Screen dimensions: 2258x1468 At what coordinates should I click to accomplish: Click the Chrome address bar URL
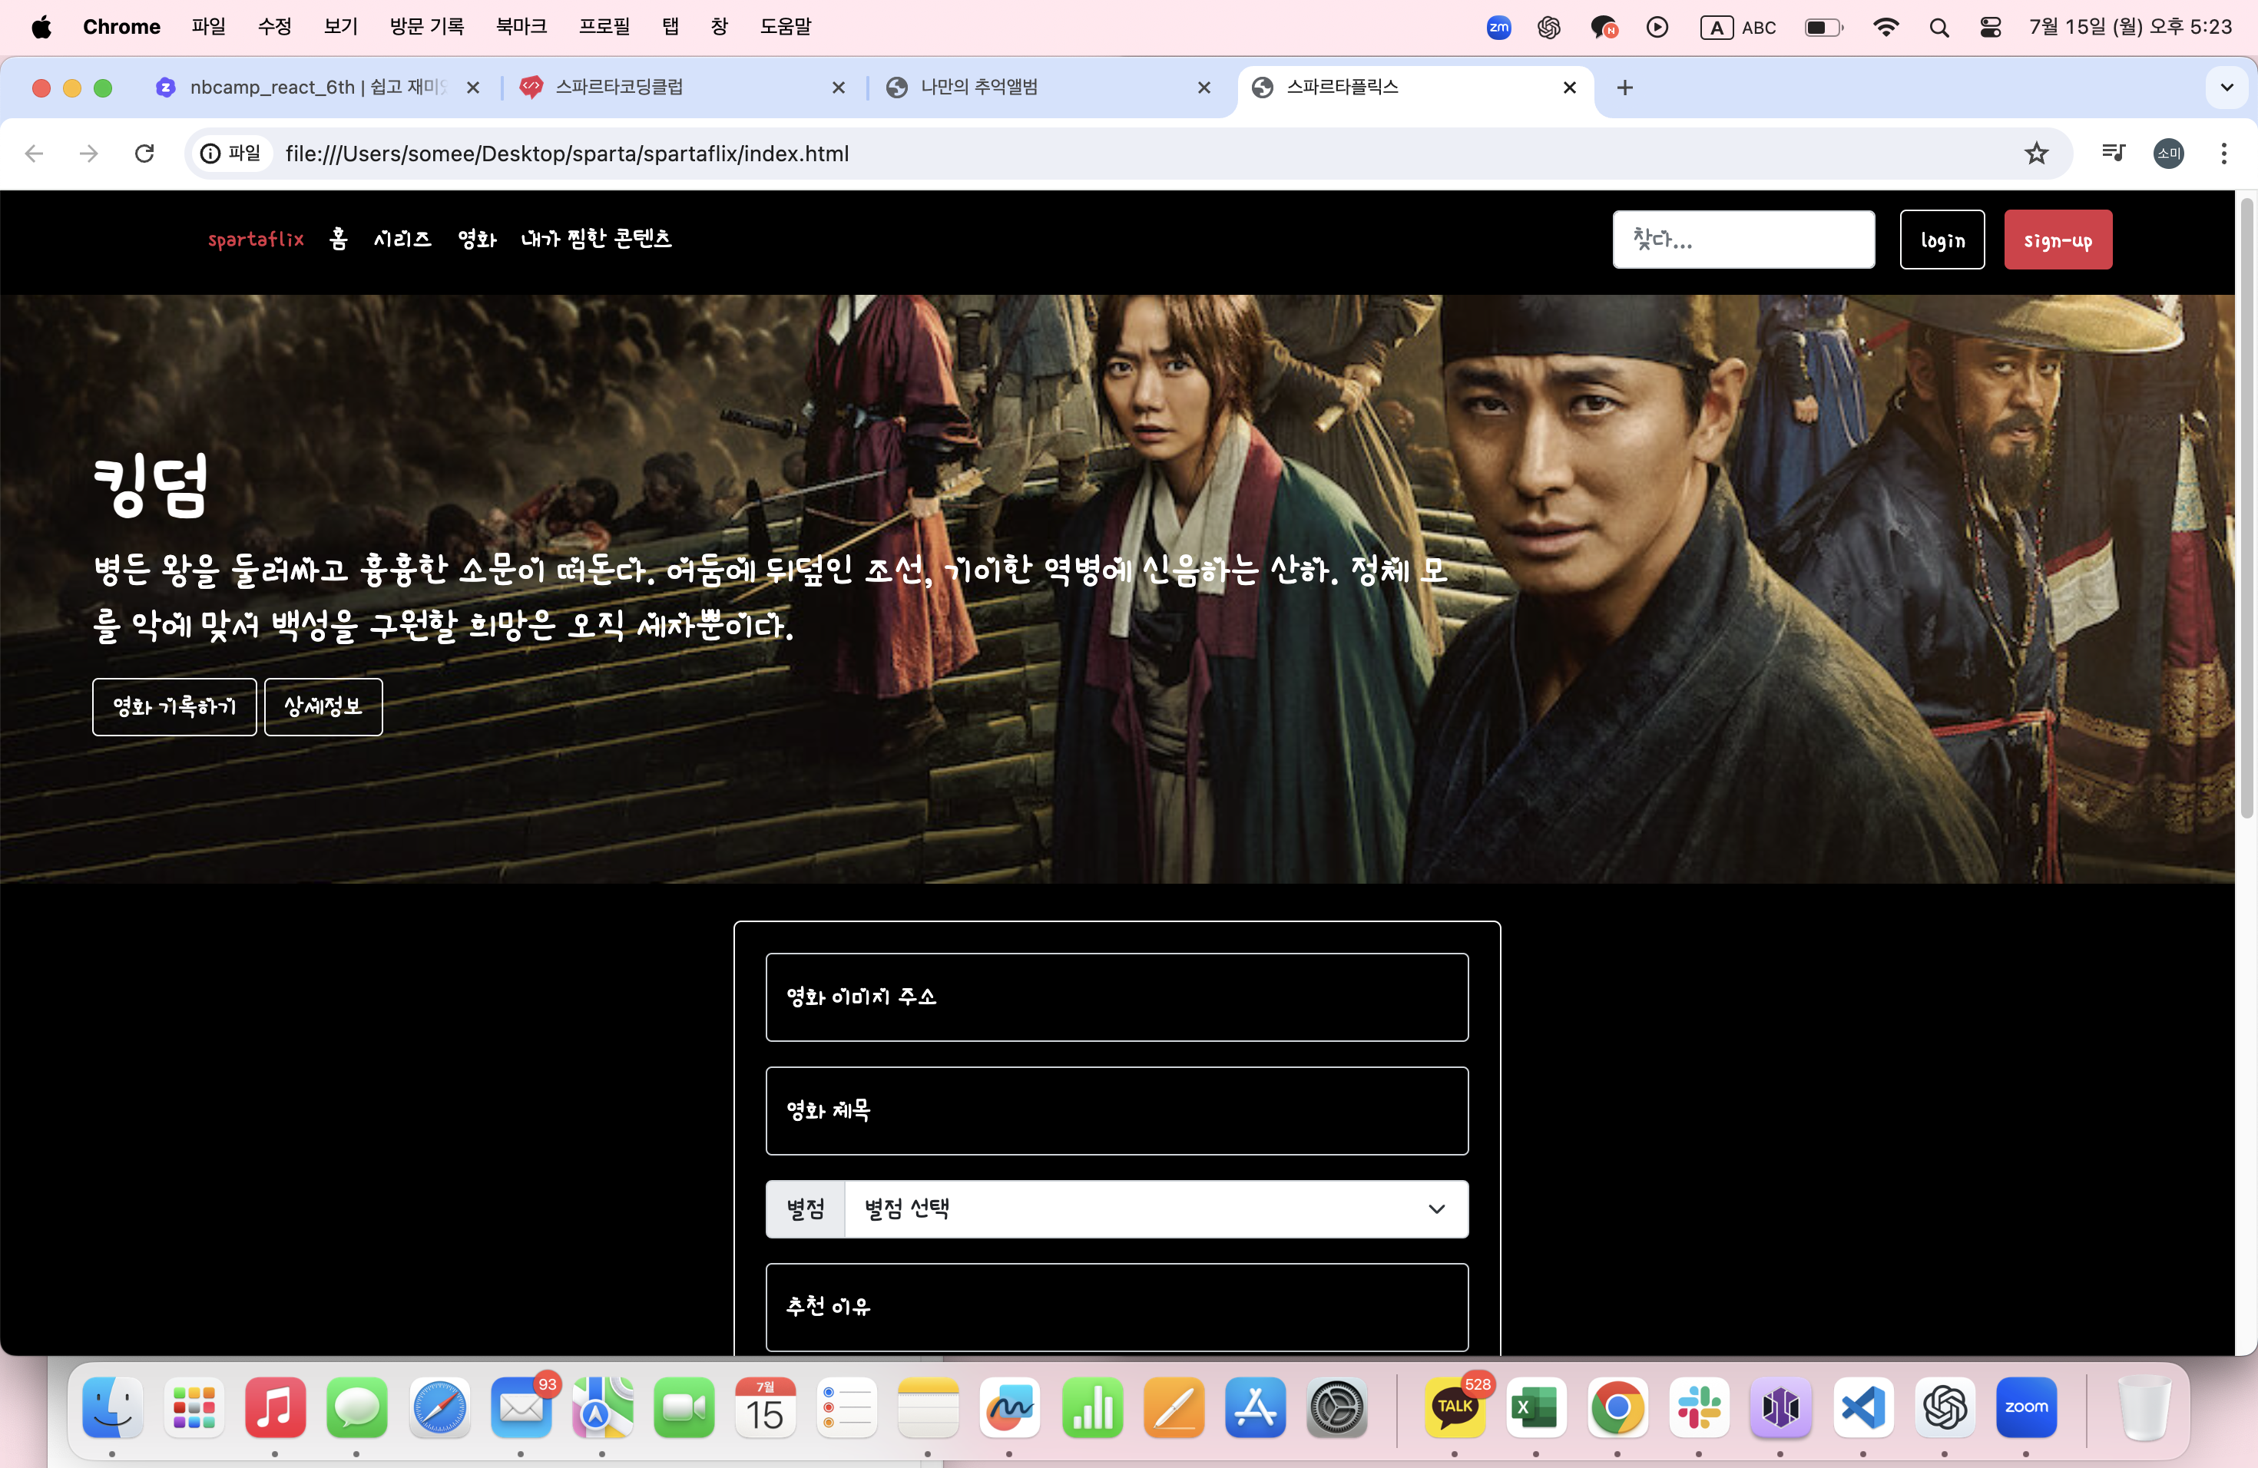tap(568, 154)
